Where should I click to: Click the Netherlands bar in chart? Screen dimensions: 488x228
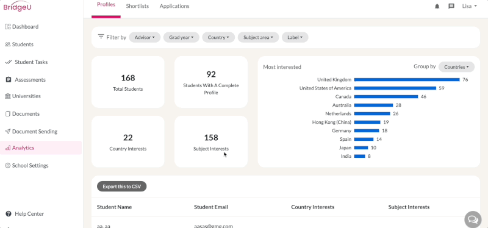[x=372, y=114]
